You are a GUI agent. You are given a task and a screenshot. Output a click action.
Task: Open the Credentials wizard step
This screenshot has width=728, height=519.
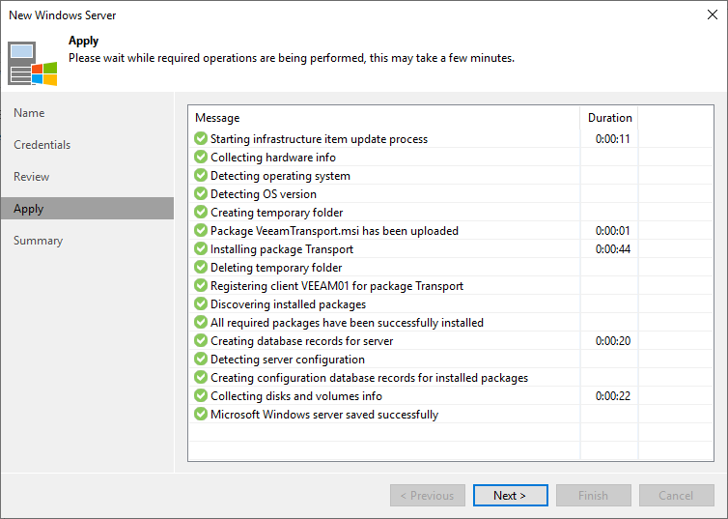(42, 145)
